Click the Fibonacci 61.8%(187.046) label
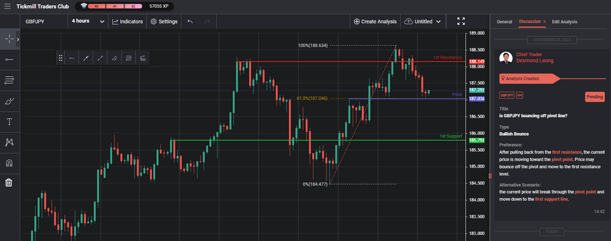The image size is (611, 241). tap(312, 98)
